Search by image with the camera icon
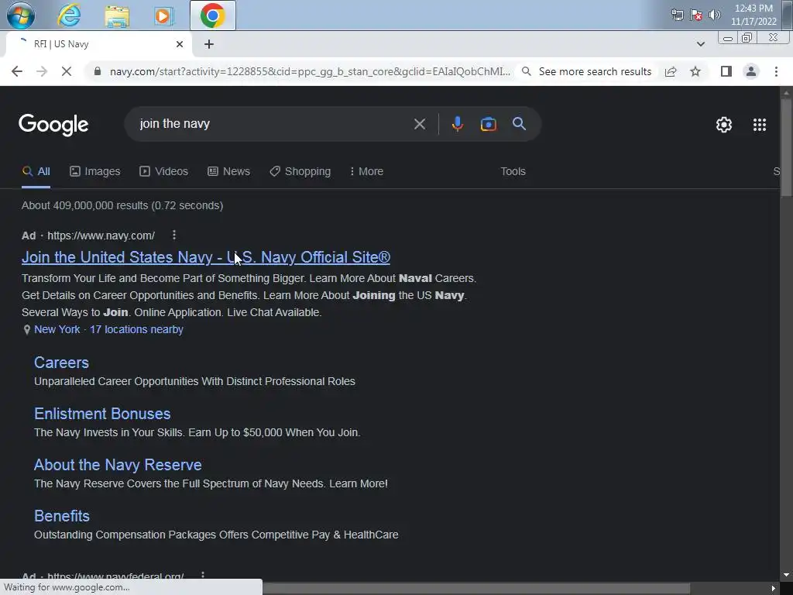This screenshot has height=595, width=793. [488, 124]
